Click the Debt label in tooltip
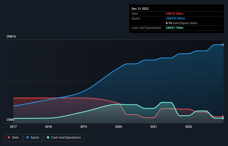The width and height of the screenshot is (228, 146). 135,14
